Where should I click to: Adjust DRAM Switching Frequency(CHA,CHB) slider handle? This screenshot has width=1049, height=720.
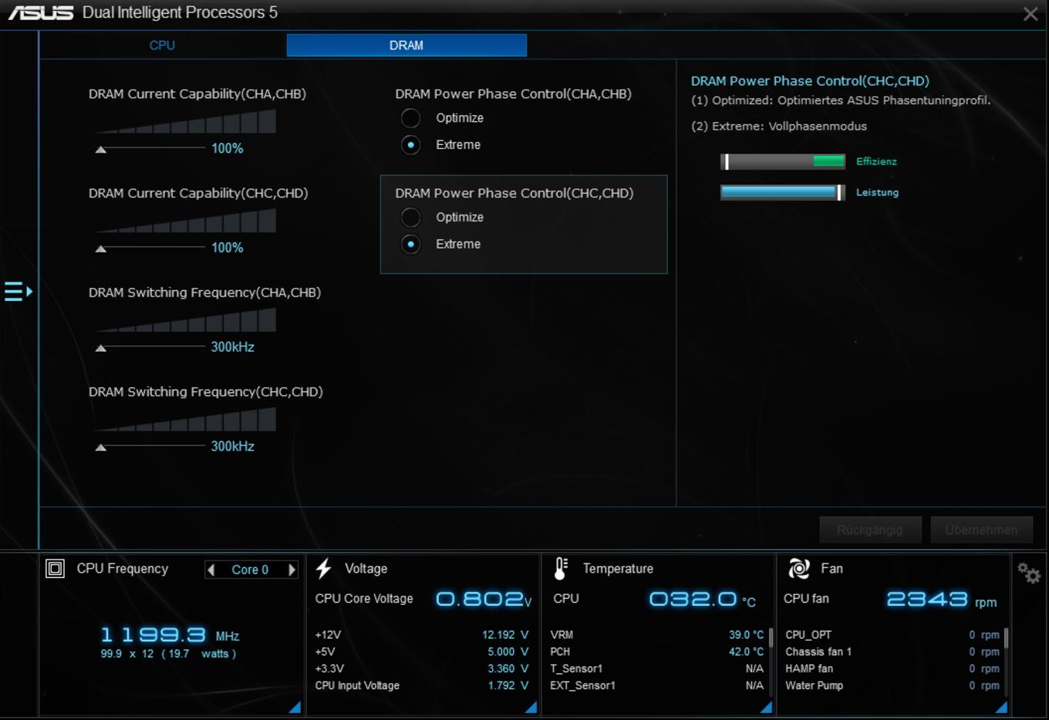coord(100,349)
